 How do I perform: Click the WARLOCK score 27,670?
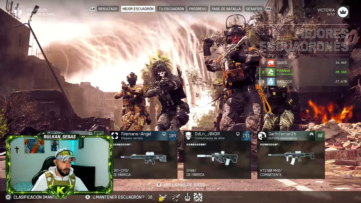click(x=341, y=82)
